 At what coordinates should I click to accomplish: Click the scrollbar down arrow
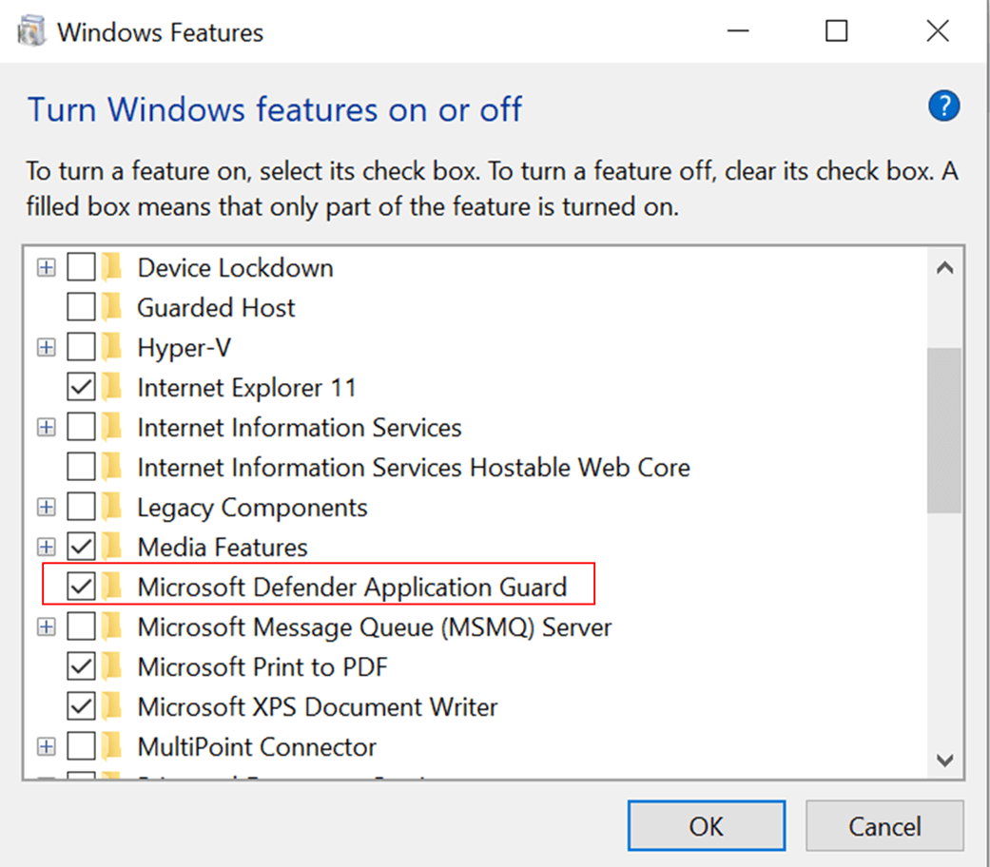point(945,761)
